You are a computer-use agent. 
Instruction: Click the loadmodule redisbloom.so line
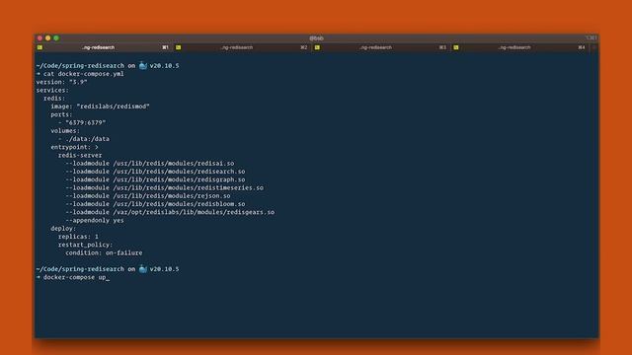155,204
